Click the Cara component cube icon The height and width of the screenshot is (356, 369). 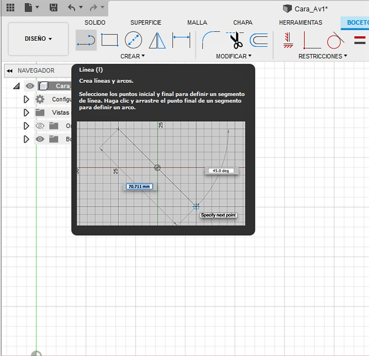[43, 86]
